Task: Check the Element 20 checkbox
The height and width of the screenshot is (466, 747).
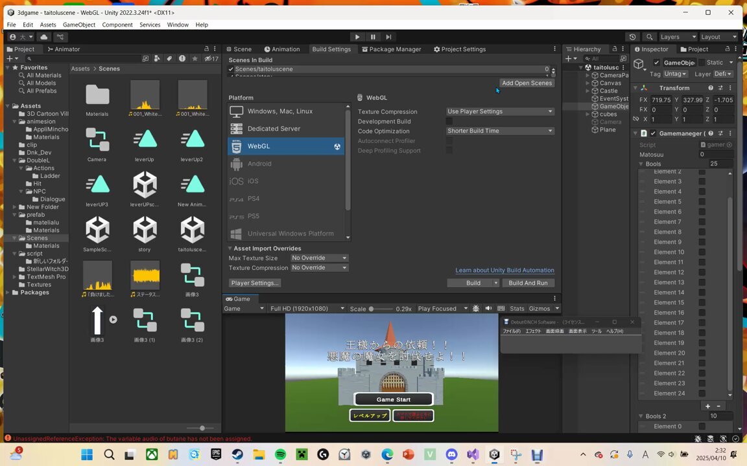Action: coord(702,353)
